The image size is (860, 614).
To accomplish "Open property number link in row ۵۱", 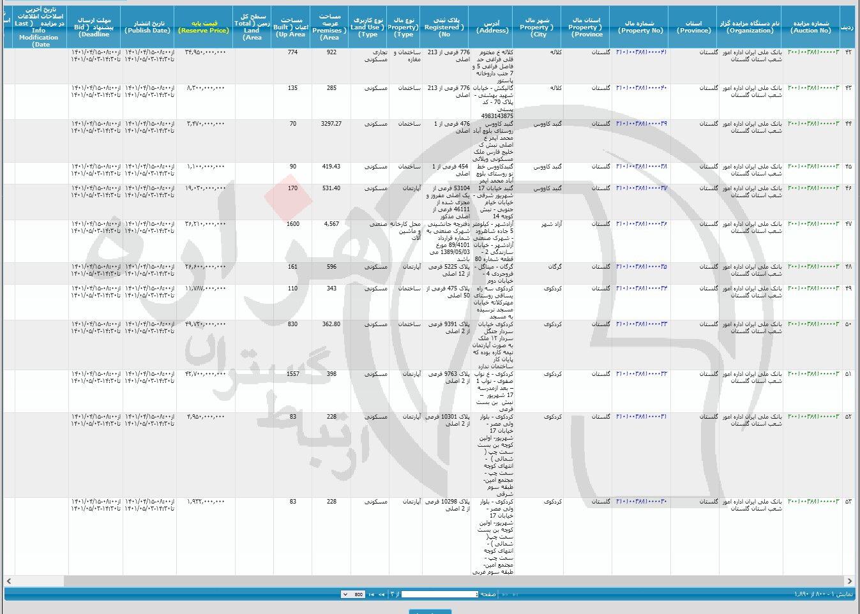I will pos(641,374).
